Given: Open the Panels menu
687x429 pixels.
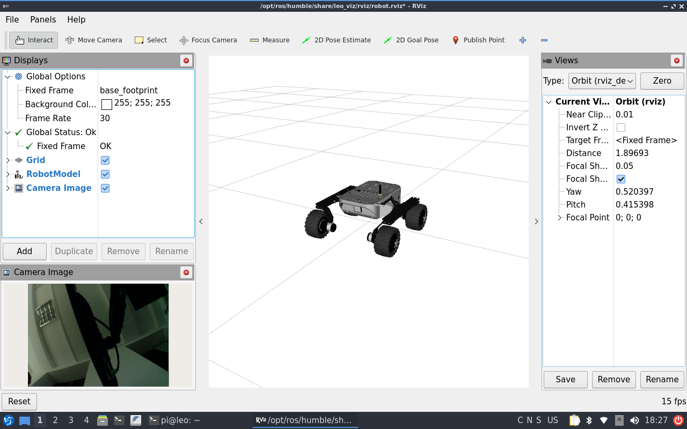Looking at the screenshot, I should tap(43, 19).
